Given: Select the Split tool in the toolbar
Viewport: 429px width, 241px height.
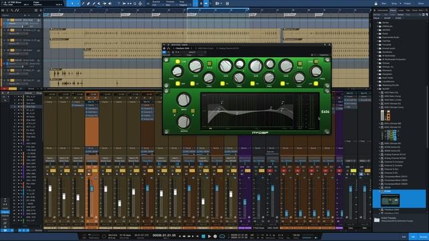Looking at the screenshot, I should coord(83,3).
